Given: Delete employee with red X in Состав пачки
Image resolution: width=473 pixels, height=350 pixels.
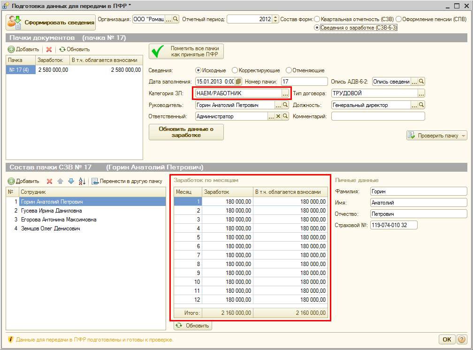Looking at the screenshot, I should tap(49, 181).
